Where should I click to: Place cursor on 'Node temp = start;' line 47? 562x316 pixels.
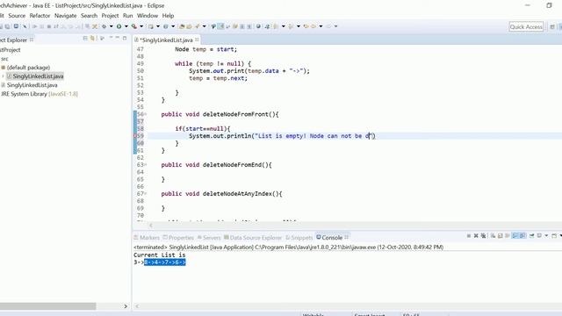(205, 49)
